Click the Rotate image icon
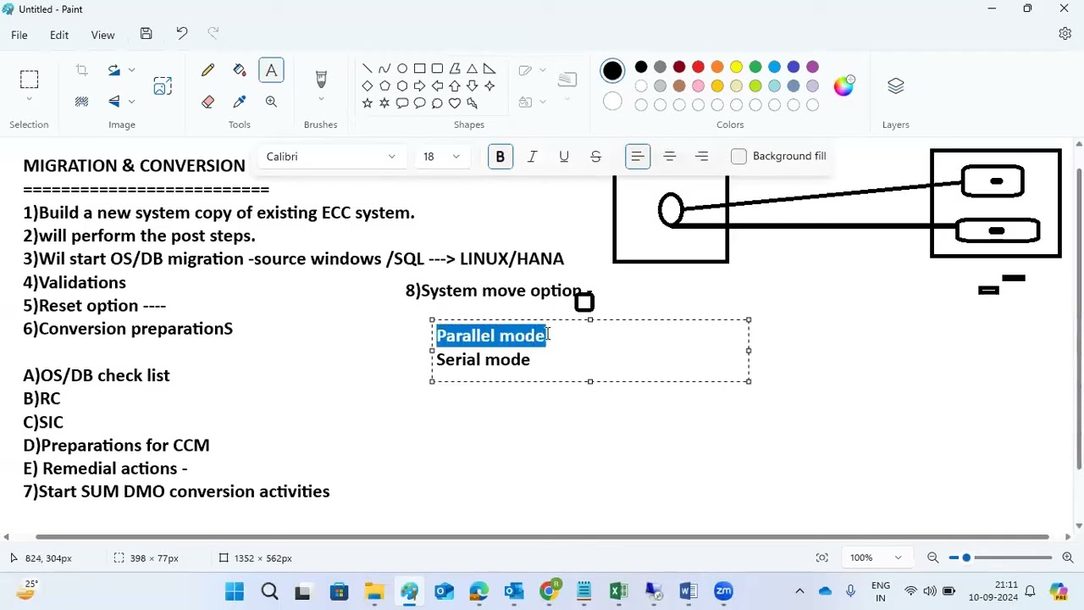Image resolution: width=1084 pixels, height=610 pixels. [114, 70]
